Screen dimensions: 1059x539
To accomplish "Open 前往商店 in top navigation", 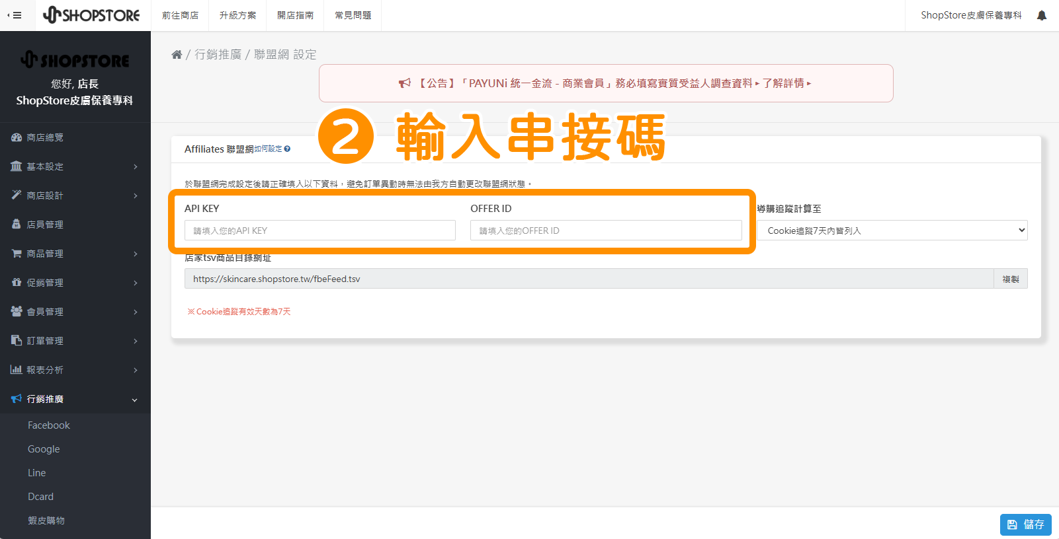I will (x=180, y=15).
